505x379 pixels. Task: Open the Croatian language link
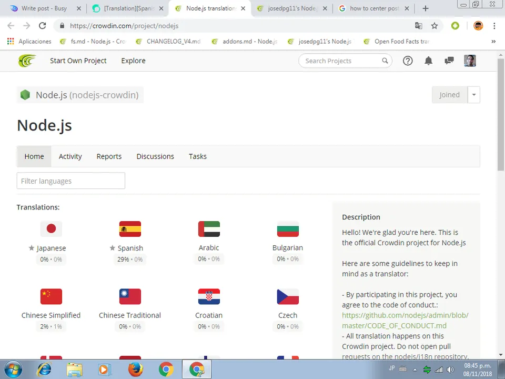pyautogui.click(x=209, y=315)
